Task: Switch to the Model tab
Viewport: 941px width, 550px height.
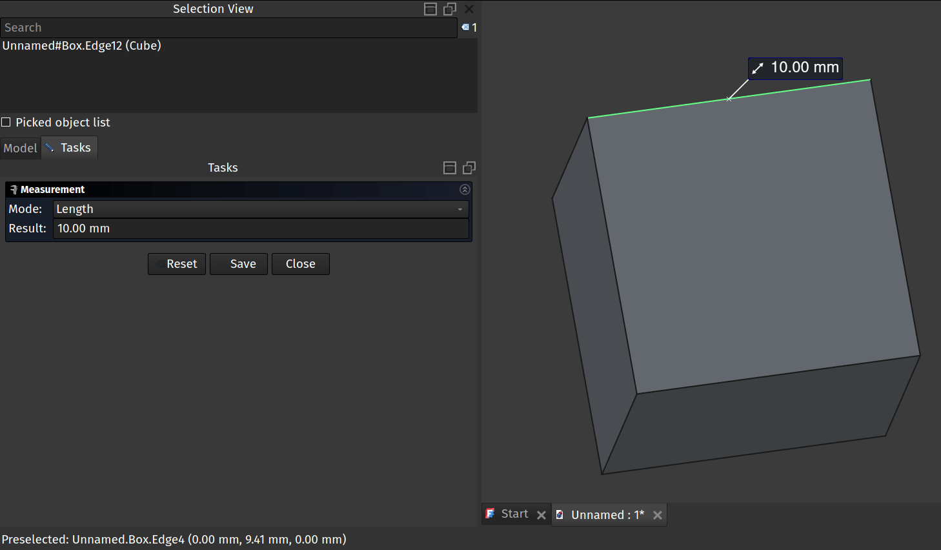Action: [x=21, y=148]
